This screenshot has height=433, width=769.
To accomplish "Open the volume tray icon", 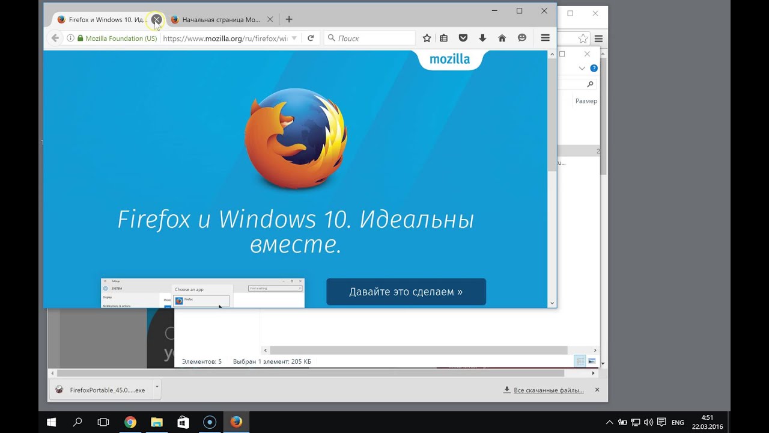I will coord(648,422).
